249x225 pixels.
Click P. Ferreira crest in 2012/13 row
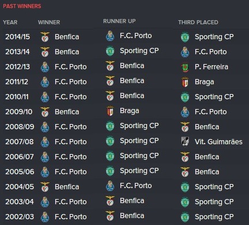pos(185,67)
